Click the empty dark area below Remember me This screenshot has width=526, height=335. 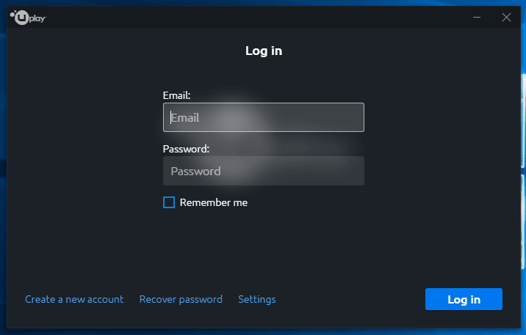coord(263,248)
